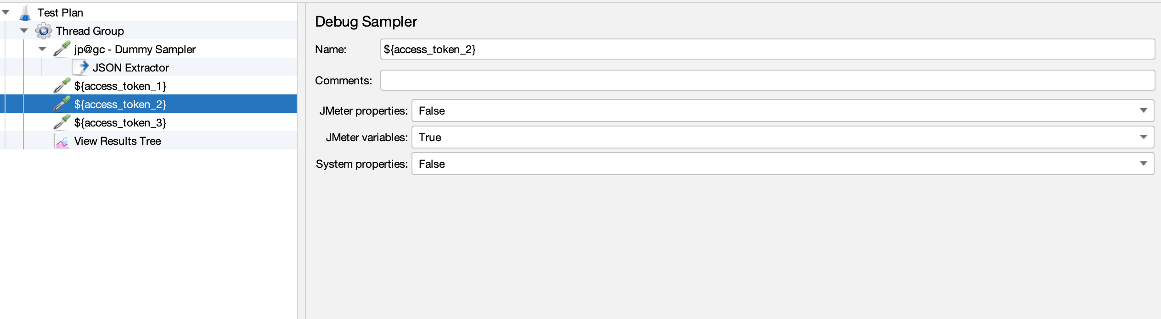Click the ${access_token_3} sampler pipette icon
Image resolution: width=1161 pixels, height=319 pixels.
point(62,122)
